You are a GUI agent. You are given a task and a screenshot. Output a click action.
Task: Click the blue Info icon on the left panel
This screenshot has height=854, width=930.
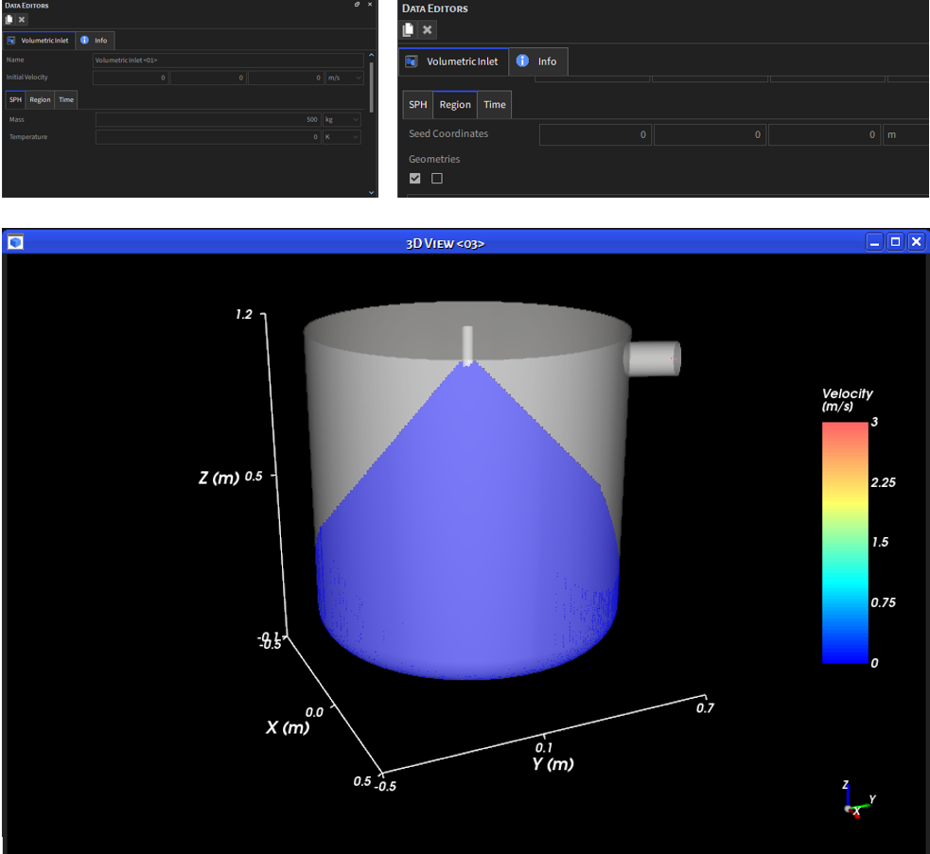click(x=83, y=40)
